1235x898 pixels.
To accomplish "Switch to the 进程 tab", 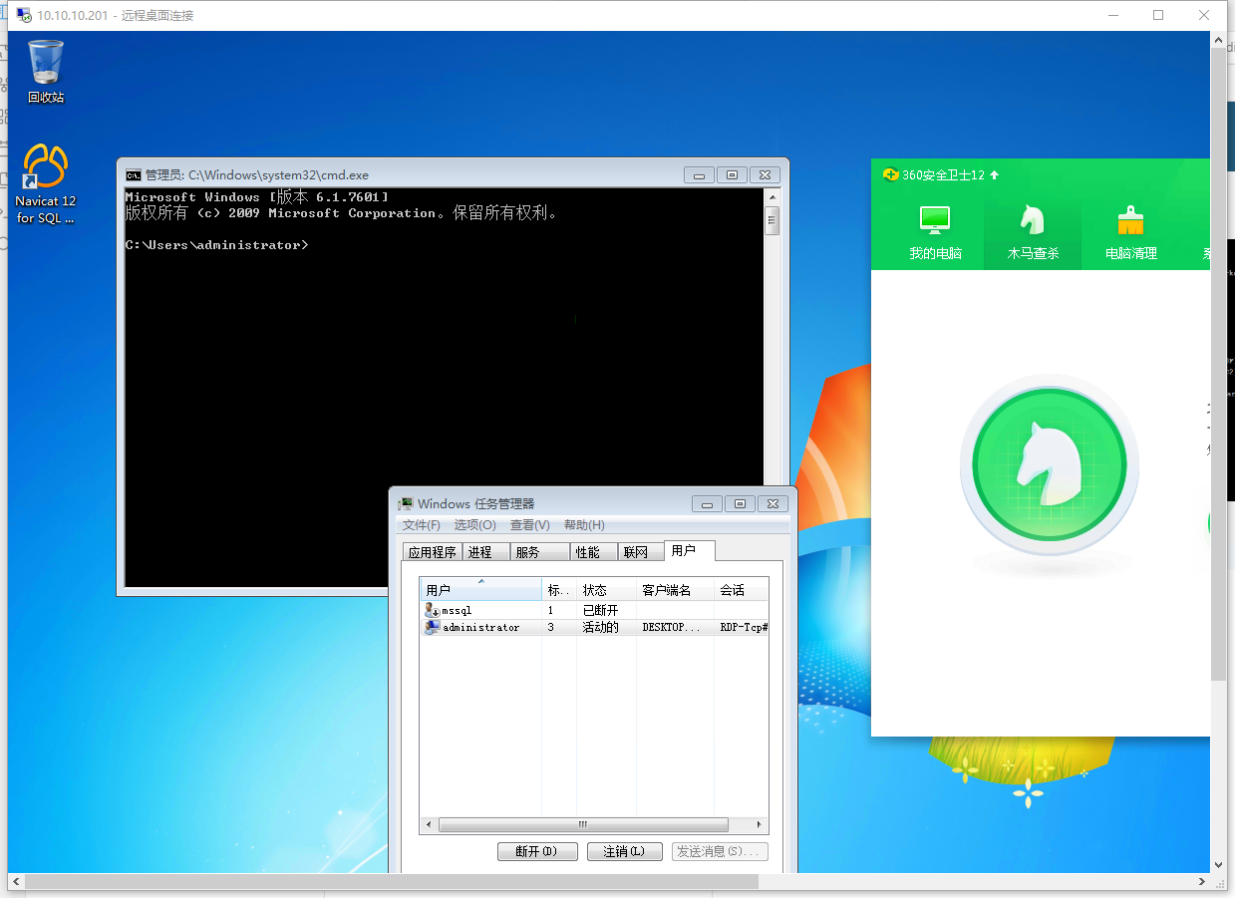I will [480, 552].
